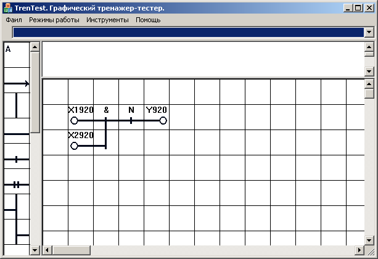Expand the top combo box dropdown arrow
This screenshot has height=259, width=378.
(x=369, y=32)
